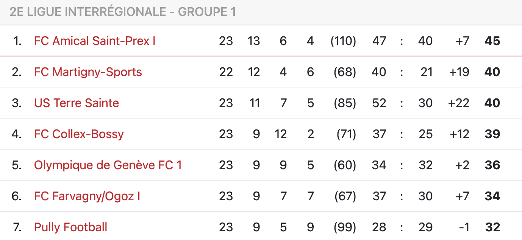Open the FC Collex-Bossy team link

[x=79, y=134]
